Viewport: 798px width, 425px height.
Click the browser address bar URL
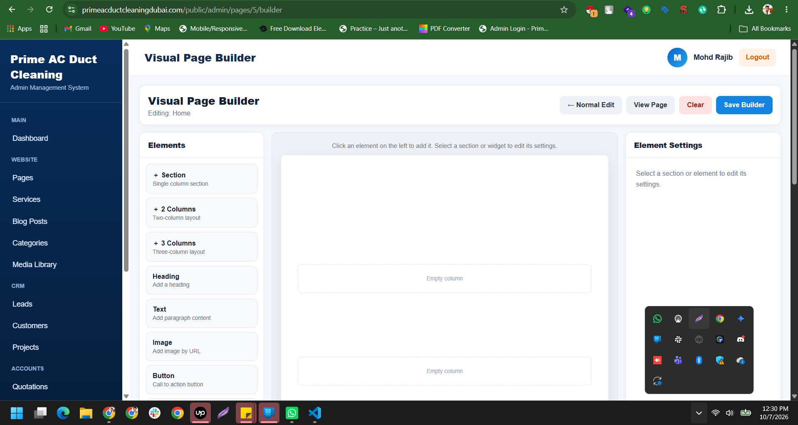182,10
